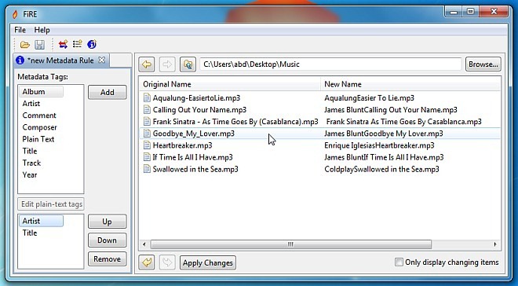
Task: Click the horizontal scrollbar thumb
Action: (290, 244)
